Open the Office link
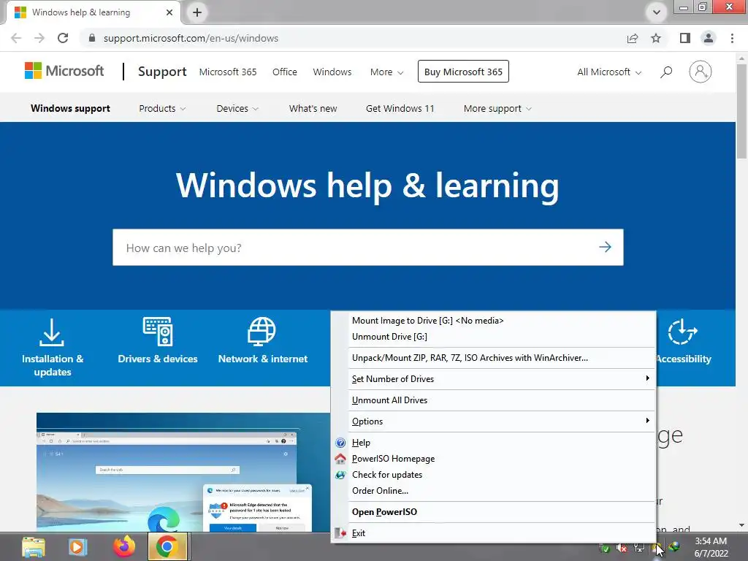Screen dimensions: 748x561 tap(284, 72)
